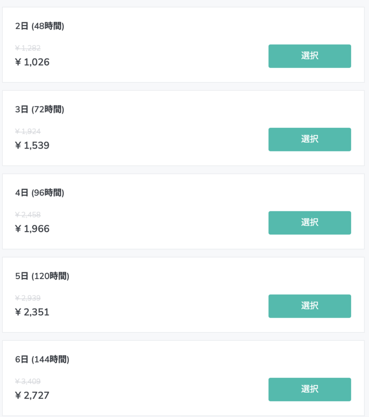Click the 4日 (96時間) plan title

(39, 193)
